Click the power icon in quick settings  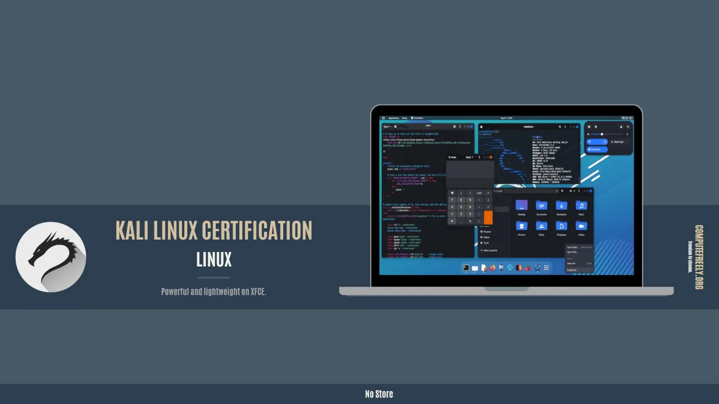click(x=627, y=127)
